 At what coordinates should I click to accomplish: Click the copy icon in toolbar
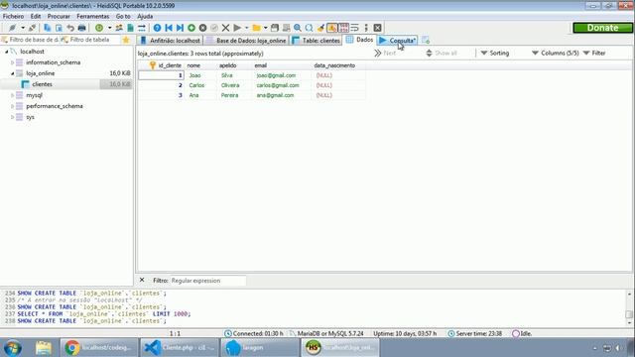tap(48, 28)
